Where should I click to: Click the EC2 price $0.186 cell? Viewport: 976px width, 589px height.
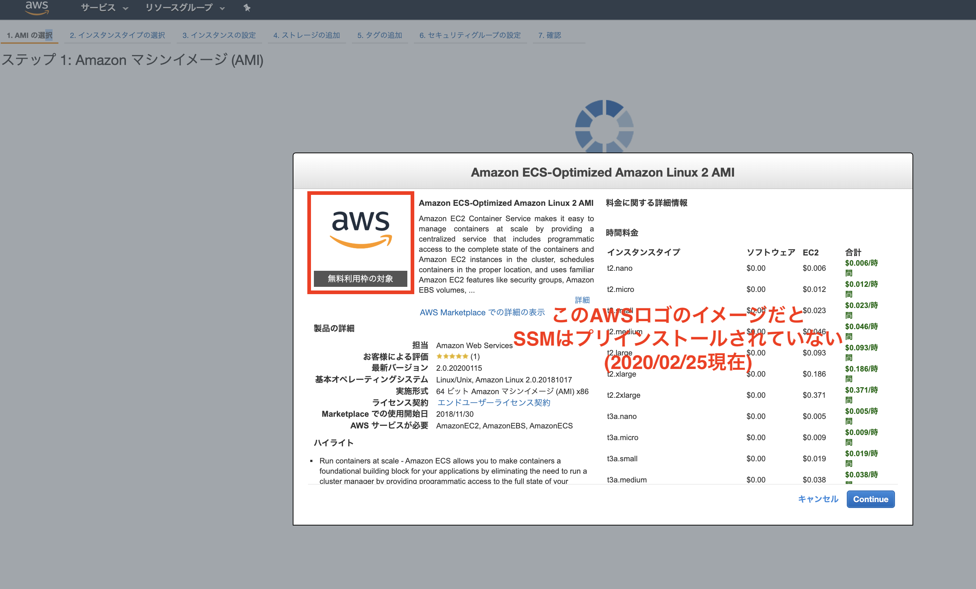click(x=814, y=374)
